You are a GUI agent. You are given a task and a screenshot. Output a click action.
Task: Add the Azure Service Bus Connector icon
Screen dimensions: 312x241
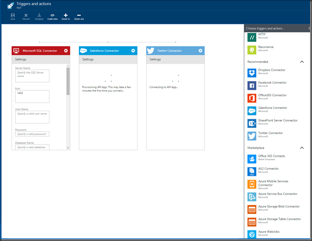pyautogui.click(x=252, y=197)
